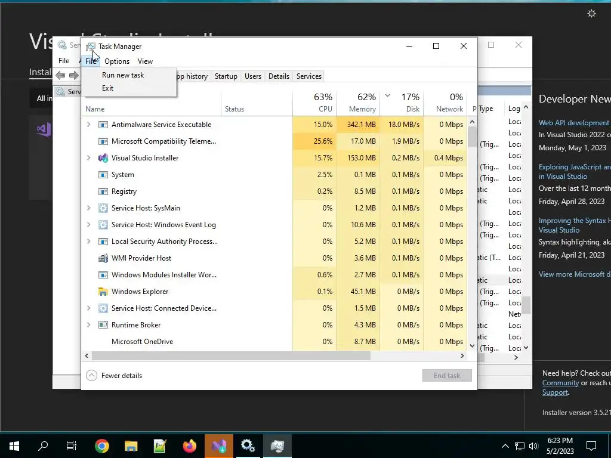Launch Google Chrome from the taskbar
Viewport: 611px width, 458px height.
pyautogui.click(x=101, y=446)
